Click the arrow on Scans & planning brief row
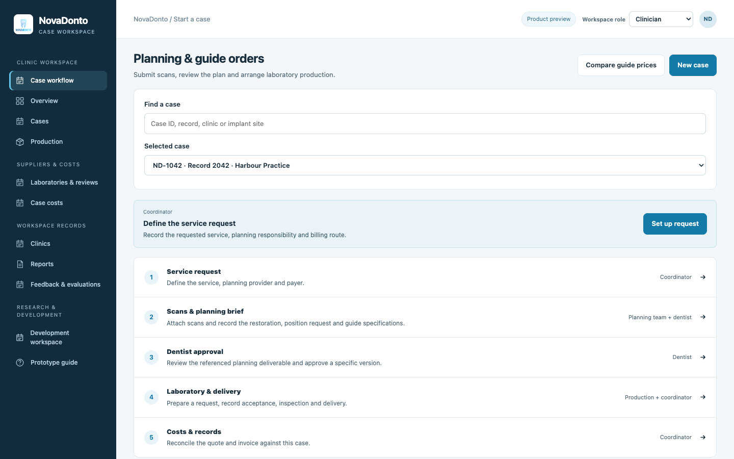Viewport: 734px width, 459px height. click(x=703, y=317)
